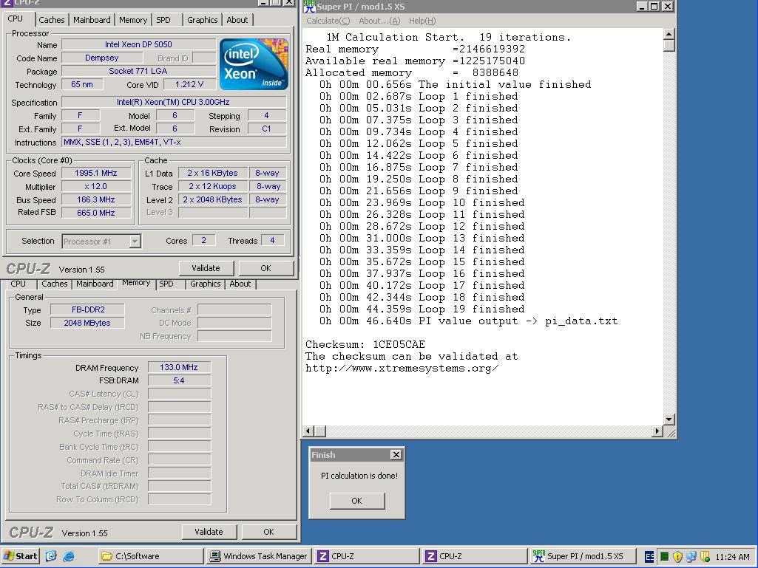Viewport: 758px width, 568px height.
Task: Switch to About tab in CPU-Z memory timings window
Action: 240,284
